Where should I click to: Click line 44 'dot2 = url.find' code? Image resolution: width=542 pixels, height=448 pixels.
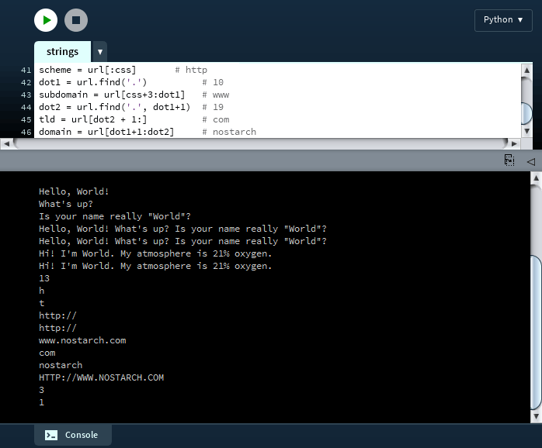[x=114, y=107]
